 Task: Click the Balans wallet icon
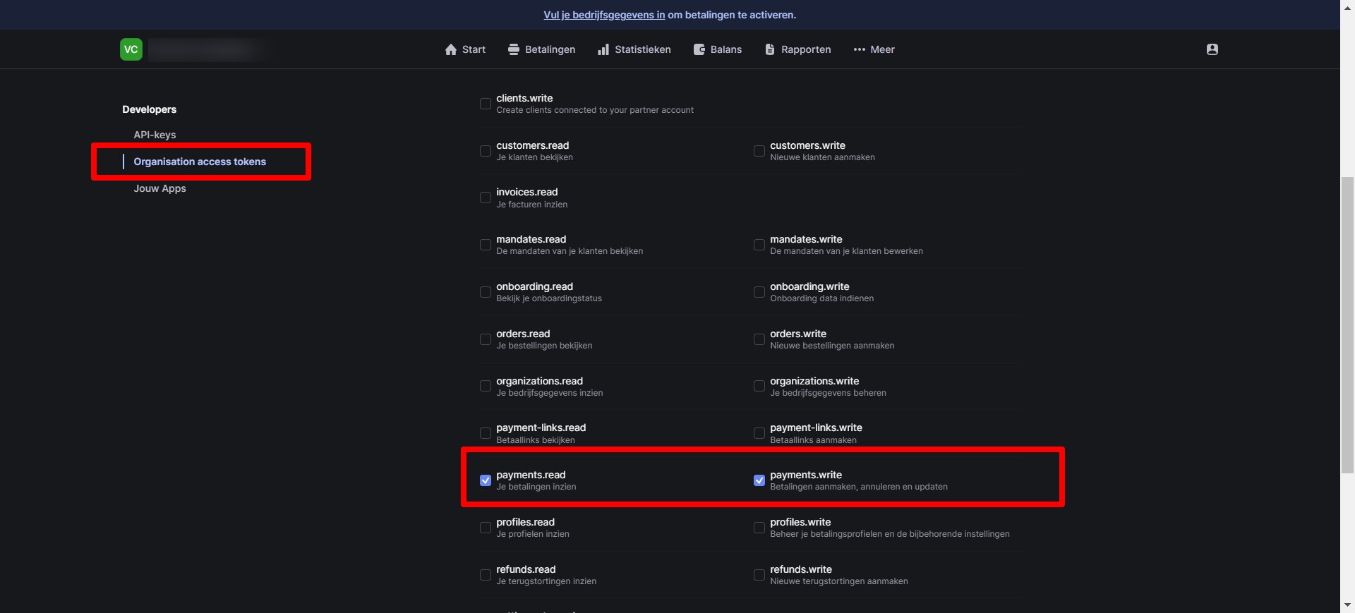699,49
